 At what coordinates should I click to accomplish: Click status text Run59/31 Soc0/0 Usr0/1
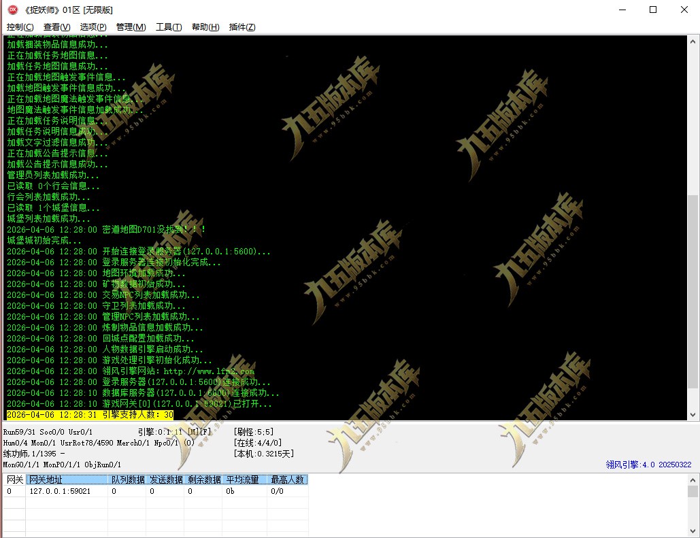pos(48,432)
